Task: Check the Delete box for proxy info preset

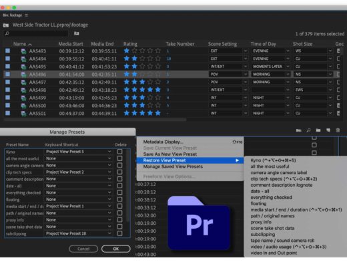Action: click(119, 219)
